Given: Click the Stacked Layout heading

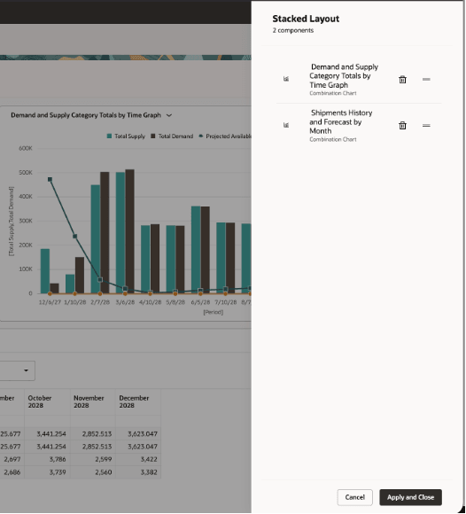Looking at the screenshot, I should (x=306, y=19).
